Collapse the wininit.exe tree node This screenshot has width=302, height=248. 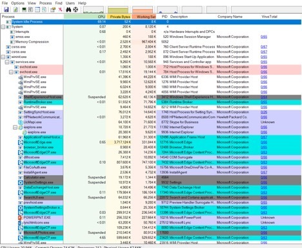(3, 57)
